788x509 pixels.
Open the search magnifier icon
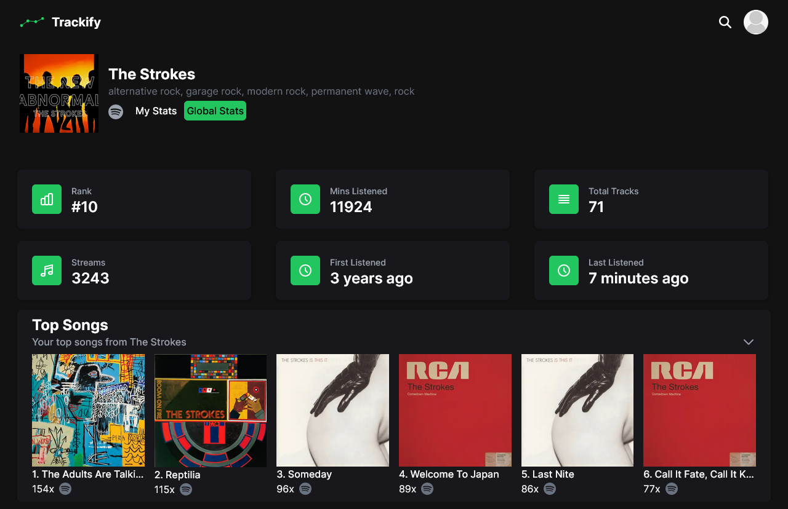[725, 22]
